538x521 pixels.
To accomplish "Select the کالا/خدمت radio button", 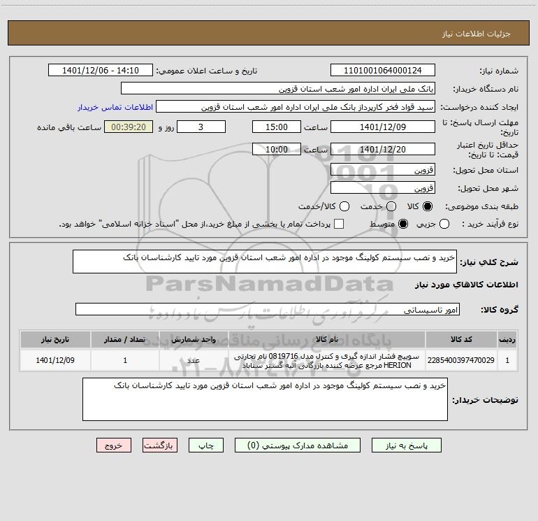I will pos(344,206).
